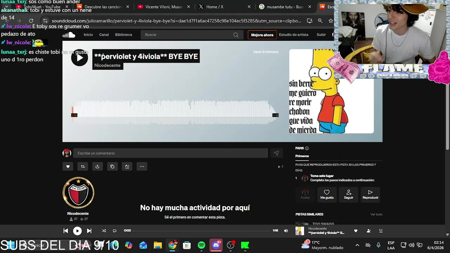Screen dimensions: 450x253
Task: Skip to the previous track in the player bar
Action: tap(65, 231)
